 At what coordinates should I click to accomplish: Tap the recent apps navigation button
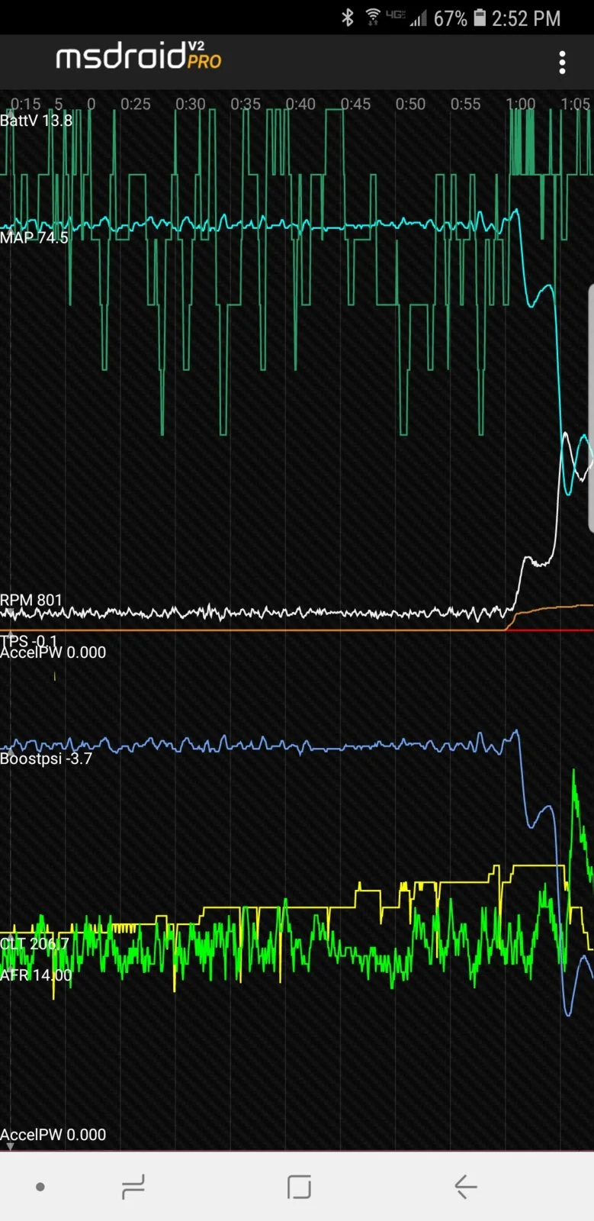click(x=133, y=1187)
